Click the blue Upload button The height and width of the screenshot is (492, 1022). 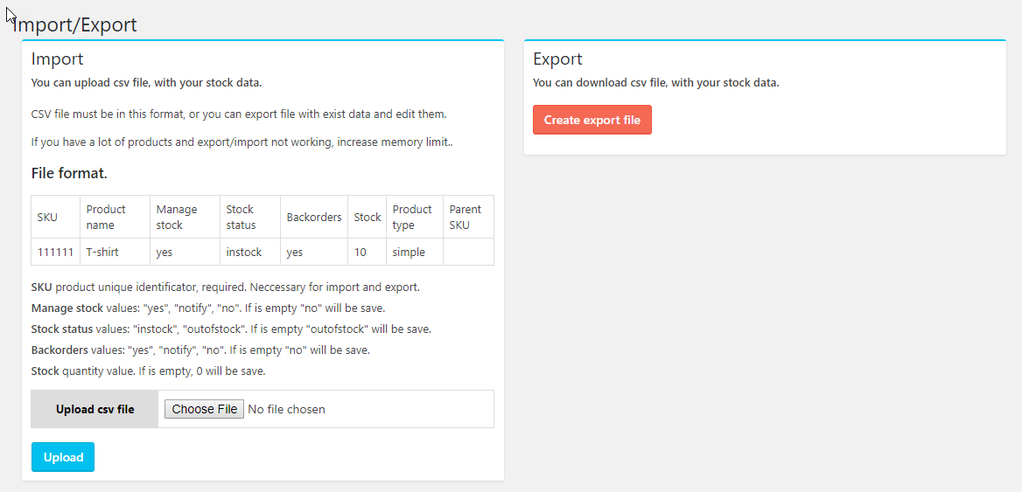tap(63, 457)
